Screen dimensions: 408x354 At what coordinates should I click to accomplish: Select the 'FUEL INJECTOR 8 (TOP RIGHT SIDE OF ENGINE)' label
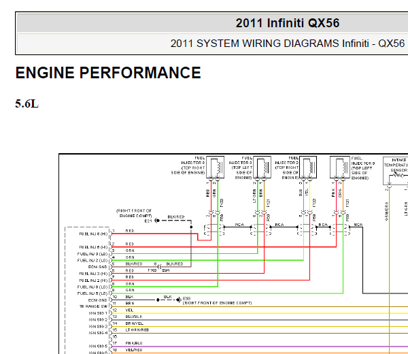[188, 165]
